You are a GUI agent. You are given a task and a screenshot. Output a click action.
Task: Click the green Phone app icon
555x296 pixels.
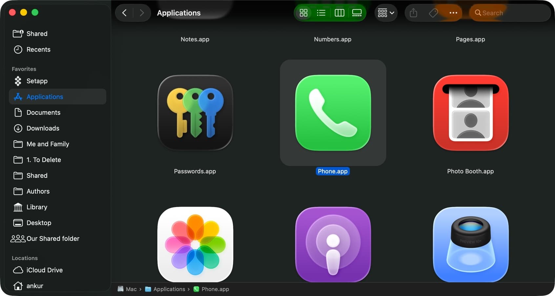point(333,113)
